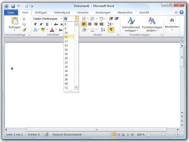Open the font color dropdown arrow
The height and width of the screenshot is (142, 189).
pos(56,30)
